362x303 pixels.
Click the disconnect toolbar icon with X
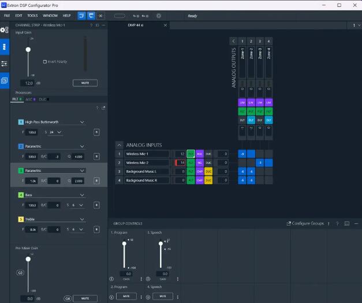click(x=102, y=16)
